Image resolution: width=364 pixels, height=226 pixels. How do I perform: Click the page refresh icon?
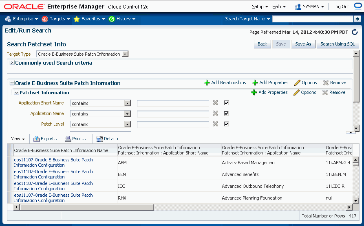coord(355,32)
